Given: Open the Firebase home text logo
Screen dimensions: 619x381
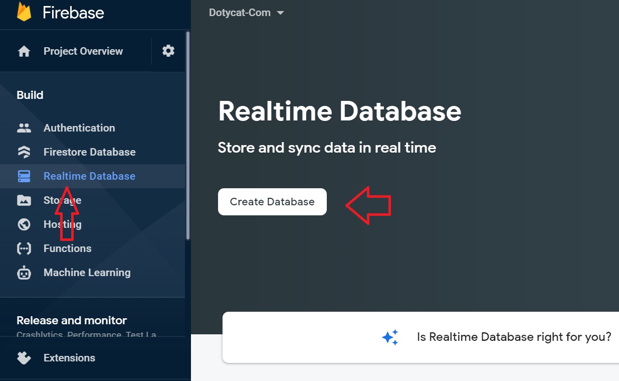Looking at the screenshot, I should click(x=73, y=13).
